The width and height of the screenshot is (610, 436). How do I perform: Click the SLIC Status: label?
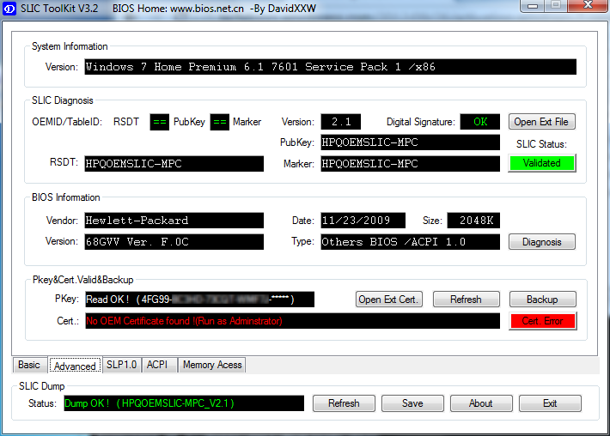coord(541,144)
